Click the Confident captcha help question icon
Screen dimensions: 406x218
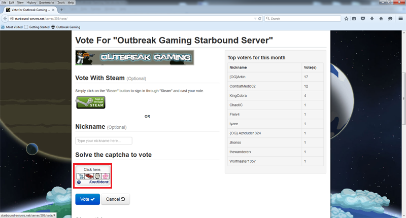tap(79, 183)
